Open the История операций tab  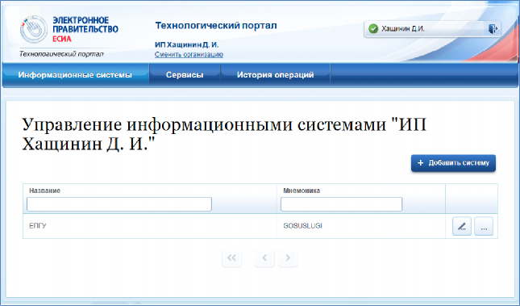pos(275,75)
